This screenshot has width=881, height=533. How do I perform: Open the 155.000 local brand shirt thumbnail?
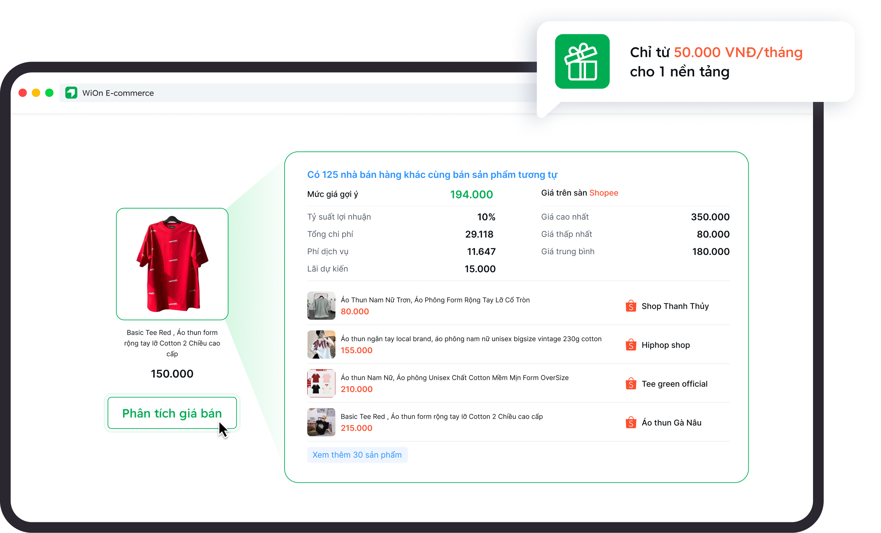(x=321, y=344)
